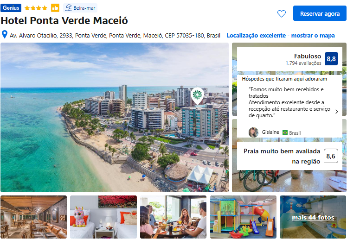Click the blue location pin icon
Screen dimensions: 347x239
[x=5, y=35]
